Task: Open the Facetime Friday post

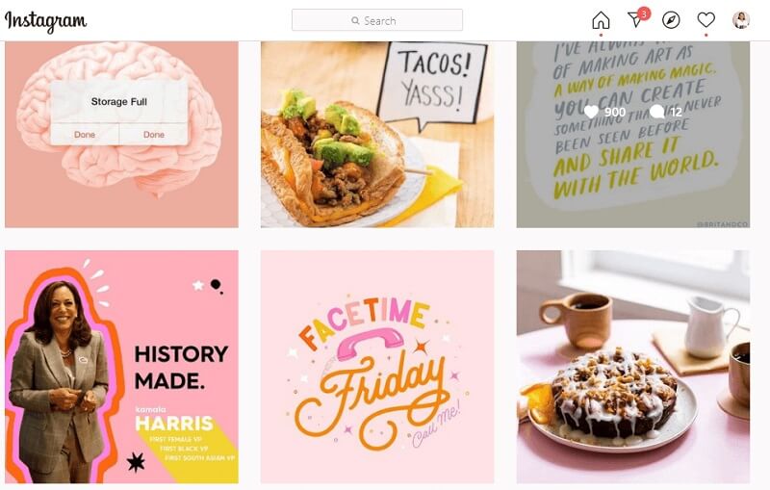Action: click(377, 367)
